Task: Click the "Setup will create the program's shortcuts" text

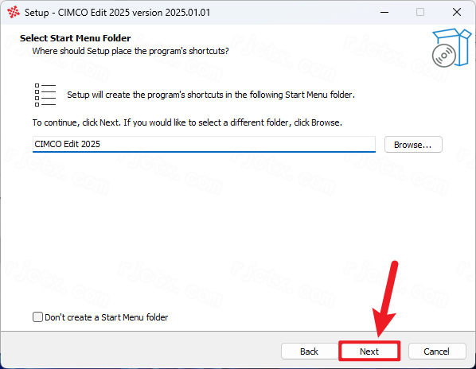Action: pyautogui.click(x=211, y=95)
